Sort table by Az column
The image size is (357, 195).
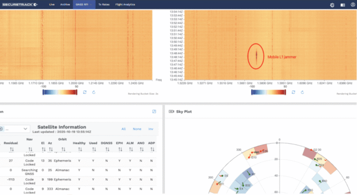click(x=51, y=149)
